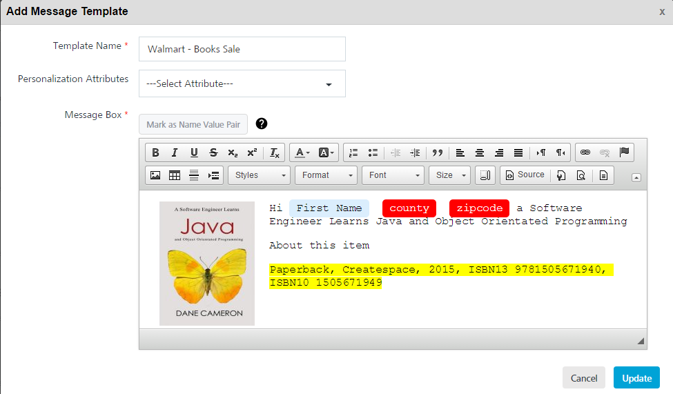
Task: Insert a numbered list
Action: [353, 152]
